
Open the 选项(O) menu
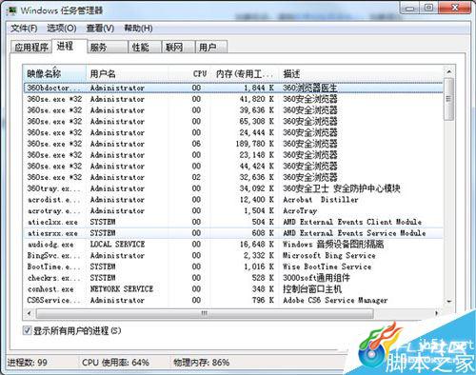coord(62,29)
